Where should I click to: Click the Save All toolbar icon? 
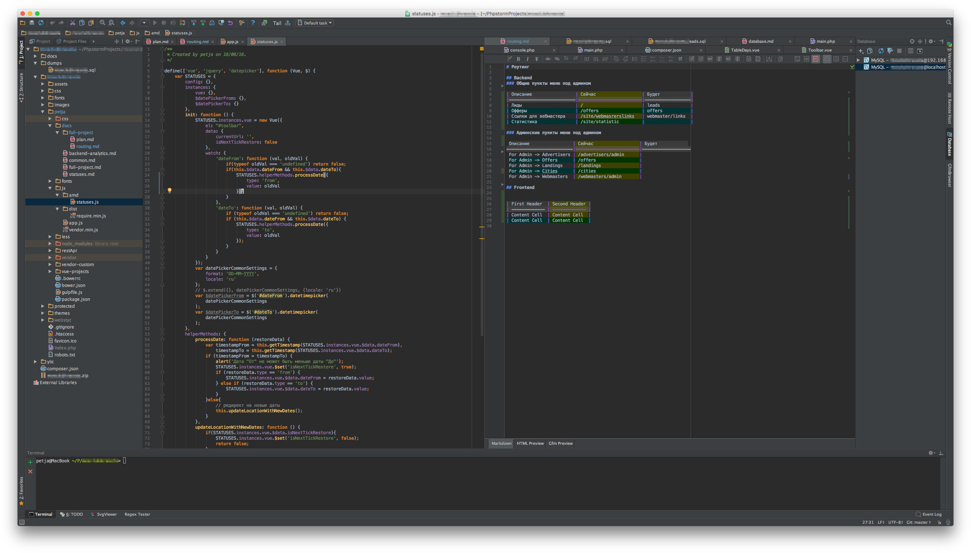coord(32,23)
